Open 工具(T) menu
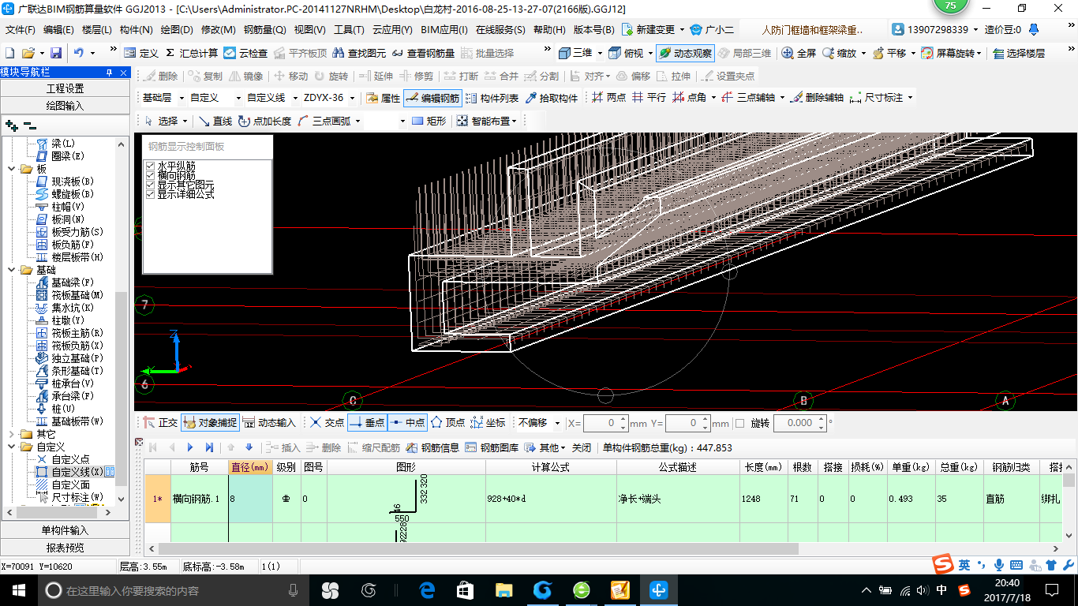1078x606 pixels. pos(349,30)
